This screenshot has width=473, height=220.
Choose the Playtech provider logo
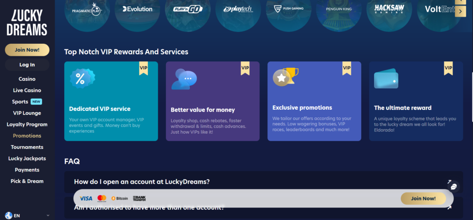pyautogui.click(x=238, y=10)
